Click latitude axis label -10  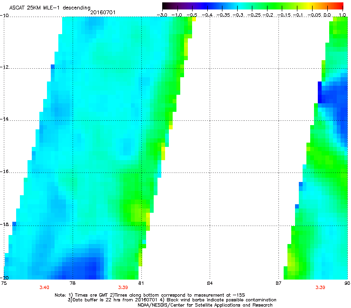(x=4, y=15)
